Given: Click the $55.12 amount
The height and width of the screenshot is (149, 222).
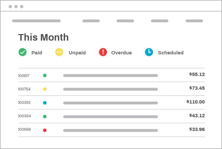Looking at the screenshot, I should tap(197, 74).
